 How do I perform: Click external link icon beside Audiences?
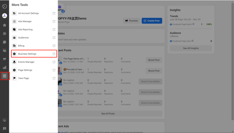pyautogui.click(x=54, y=38)
